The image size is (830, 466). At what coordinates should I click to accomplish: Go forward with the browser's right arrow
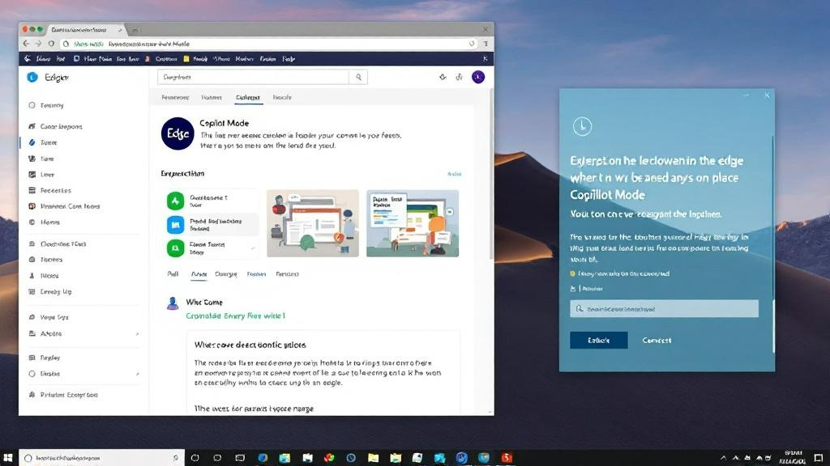click(38, 44)
